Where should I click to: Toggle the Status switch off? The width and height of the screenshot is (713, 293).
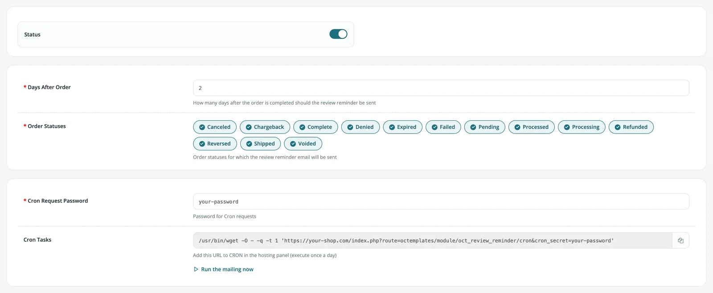pyautogui.click(x=338, y=34)
